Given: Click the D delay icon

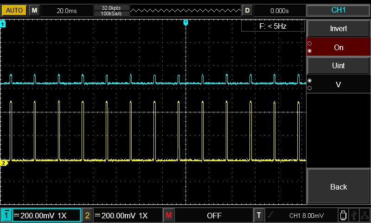Looking at the screenshot, I should [248, 10].
